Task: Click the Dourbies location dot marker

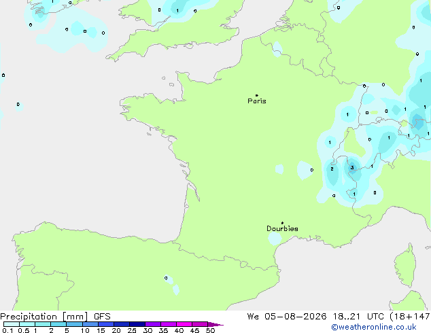Action: (282, 223)
